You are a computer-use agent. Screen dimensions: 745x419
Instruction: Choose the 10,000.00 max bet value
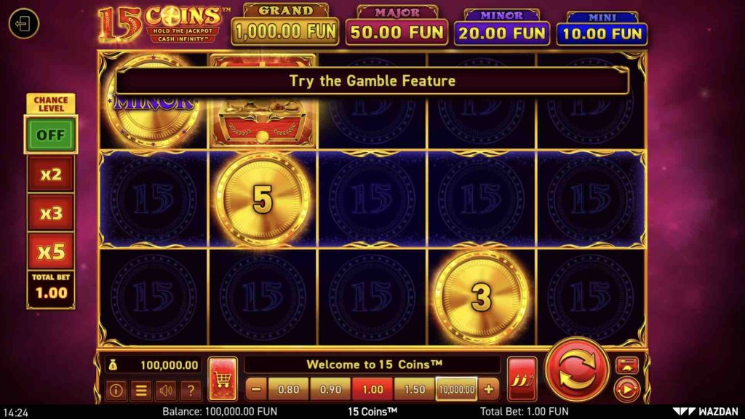[x=457, y=389]
